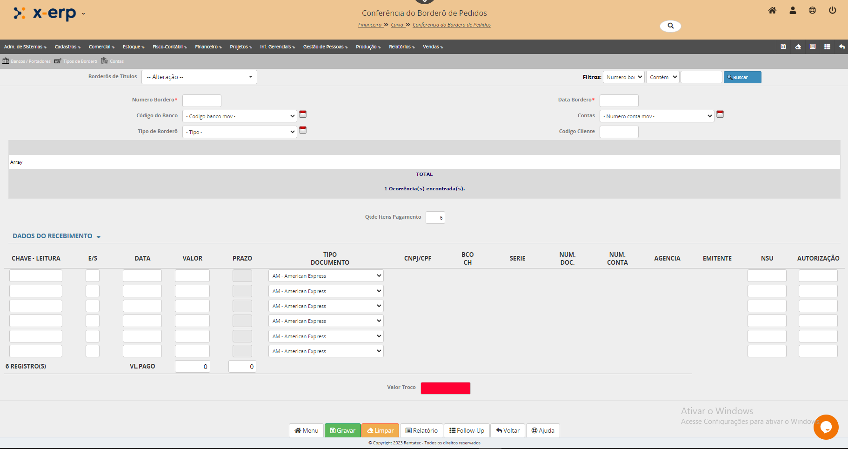Open the Estoque menu
848x449 pixels.
[x=133, y=47]
